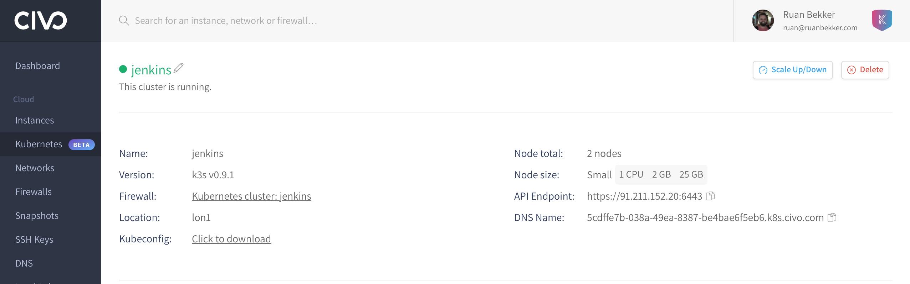The height and width of the screenshot is (284, 910).
Task: Select the Kubernetes sidebar item
Action: [50, 144]
